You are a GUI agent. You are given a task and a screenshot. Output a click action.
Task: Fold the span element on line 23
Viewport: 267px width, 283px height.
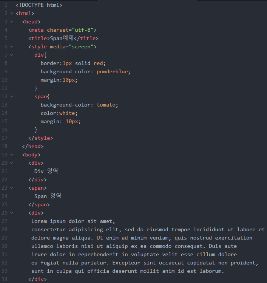(12, 188)
